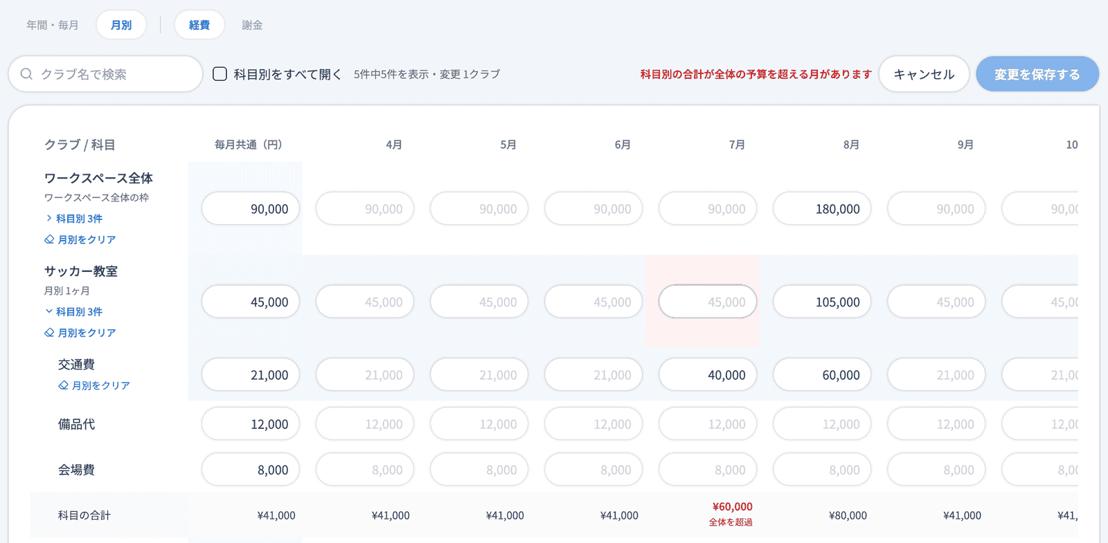Edit 交通費 7月 value 40,000
This screenshot has width=1108, height=543.
pos(708,374)
